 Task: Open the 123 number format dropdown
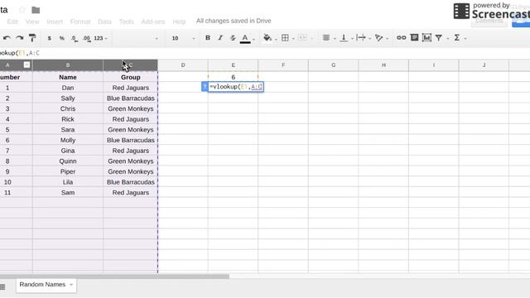pos(100,38)
